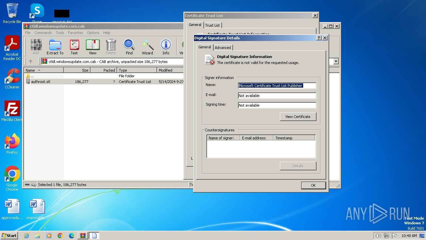This screenshot has height=240, width=426.
Task: Click the signer Name field
Action: (x=277, y=86)
